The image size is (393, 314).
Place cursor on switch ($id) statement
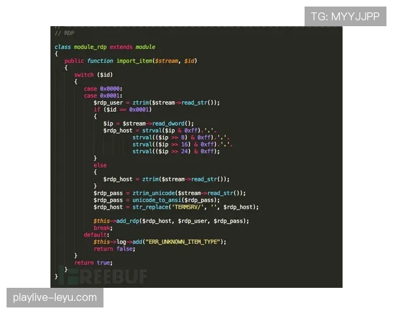[x=93, y=75]
